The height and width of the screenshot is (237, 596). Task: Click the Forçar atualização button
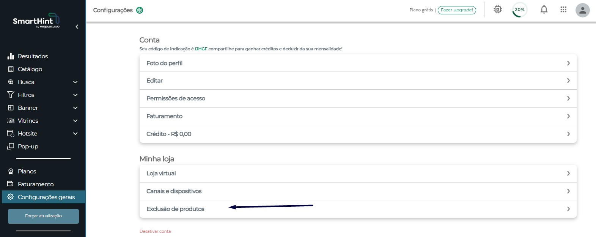point(43,216)
